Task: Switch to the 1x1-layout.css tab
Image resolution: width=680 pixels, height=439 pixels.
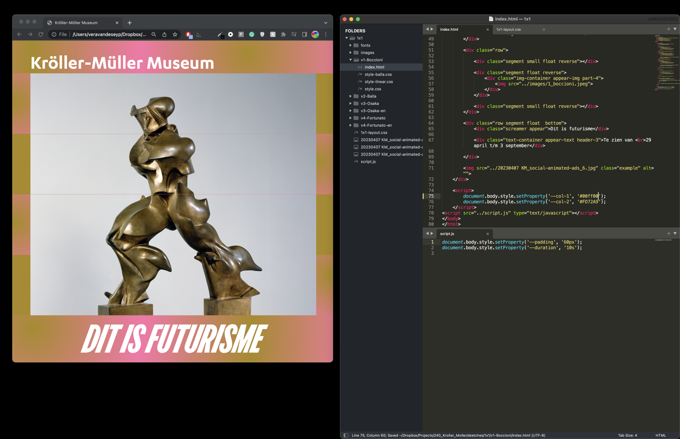Action: pyautogui.click(x=508, y=30)
